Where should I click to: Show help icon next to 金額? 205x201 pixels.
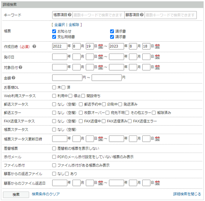pos(14,78)
